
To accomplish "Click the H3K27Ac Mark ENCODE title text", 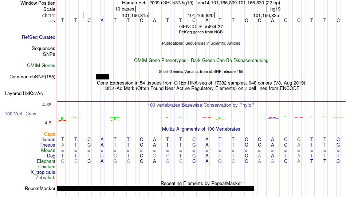I will point(201,89).
